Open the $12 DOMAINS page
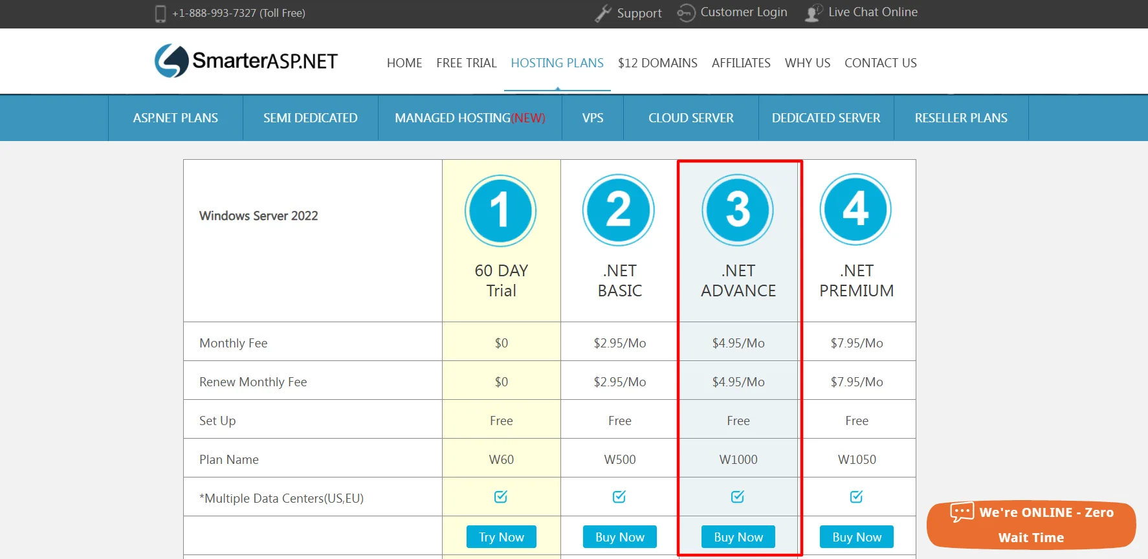 [657, 63]
